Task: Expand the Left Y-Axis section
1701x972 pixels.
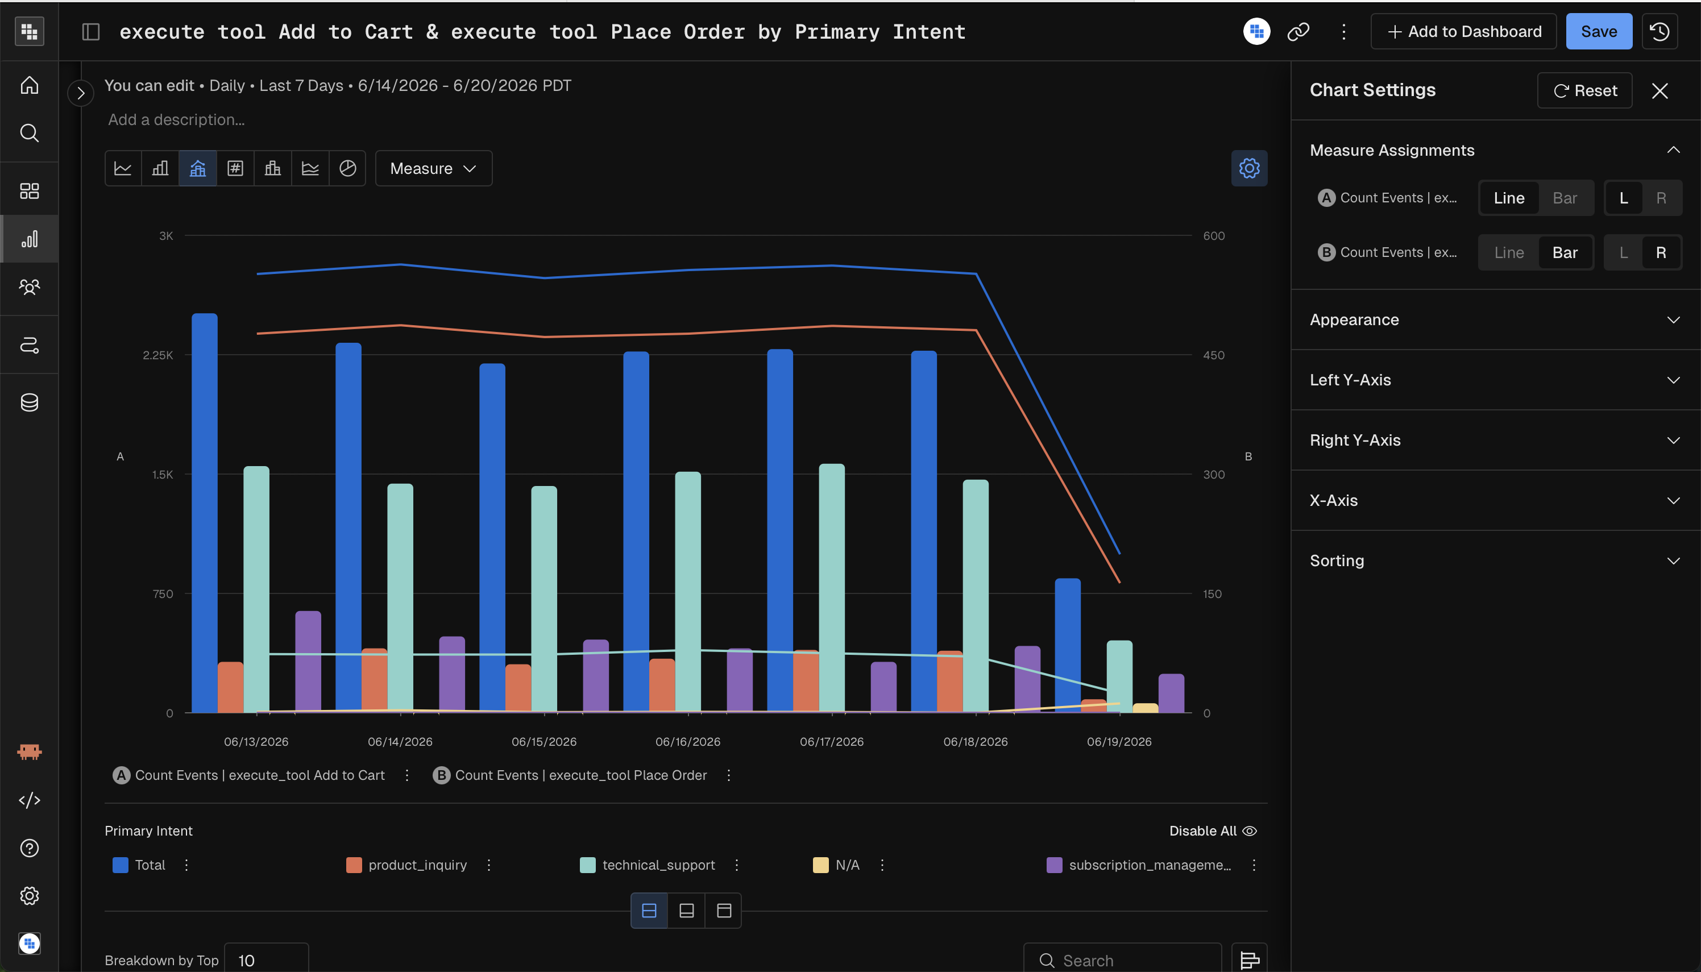Action: pyautogui.click(x=1495, y=380)
